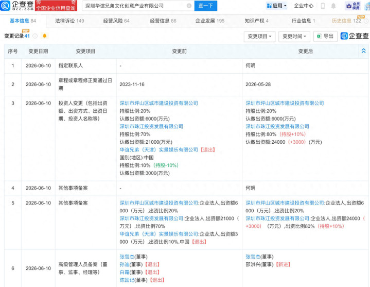Open 深圳市坪山区城市建设投资有限公司 in row 5 变更后
Screen dimensions: 370x287
coord(285,203)
